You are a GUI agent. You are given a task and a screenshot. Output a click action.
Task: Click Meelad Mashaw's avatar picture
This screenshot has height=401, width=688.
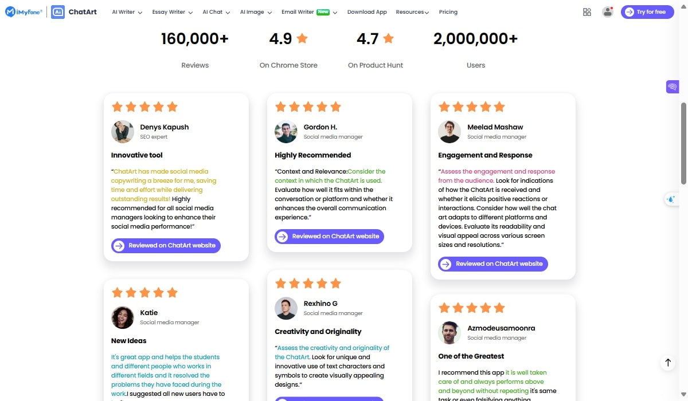click(449, 132)
